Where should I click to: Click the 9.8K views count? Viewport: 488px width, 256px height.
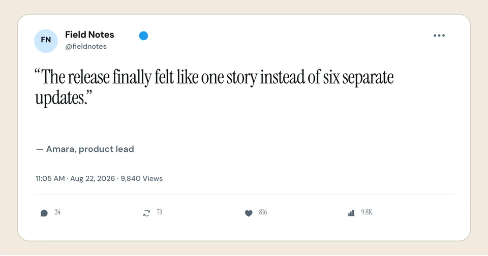coord(367,212)
